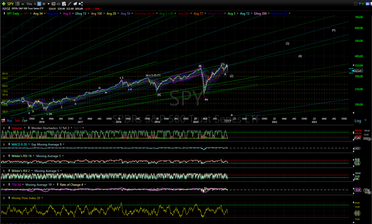Viewport: 372px width, 224px height.
Task: Click the move arrows beside MACD 8 20
Action: click(x=9, y=144)
